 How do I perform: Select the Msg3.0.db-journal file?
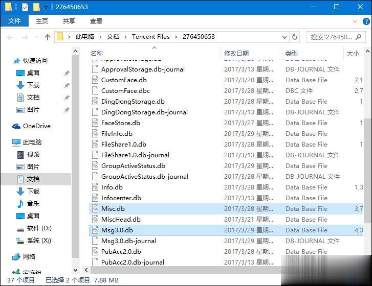point(128,241)
